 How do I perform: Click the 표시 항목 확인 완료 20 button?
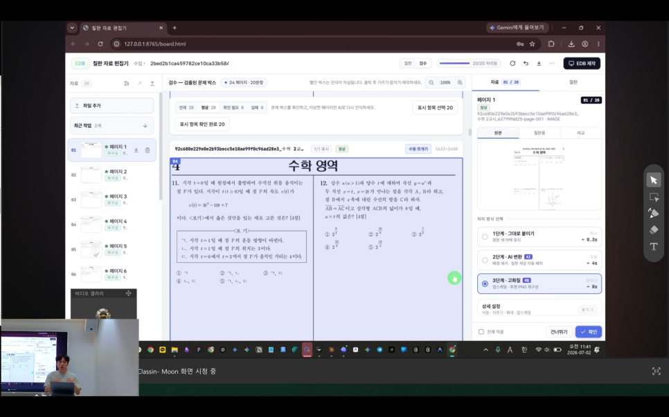[x=202, y=124]
